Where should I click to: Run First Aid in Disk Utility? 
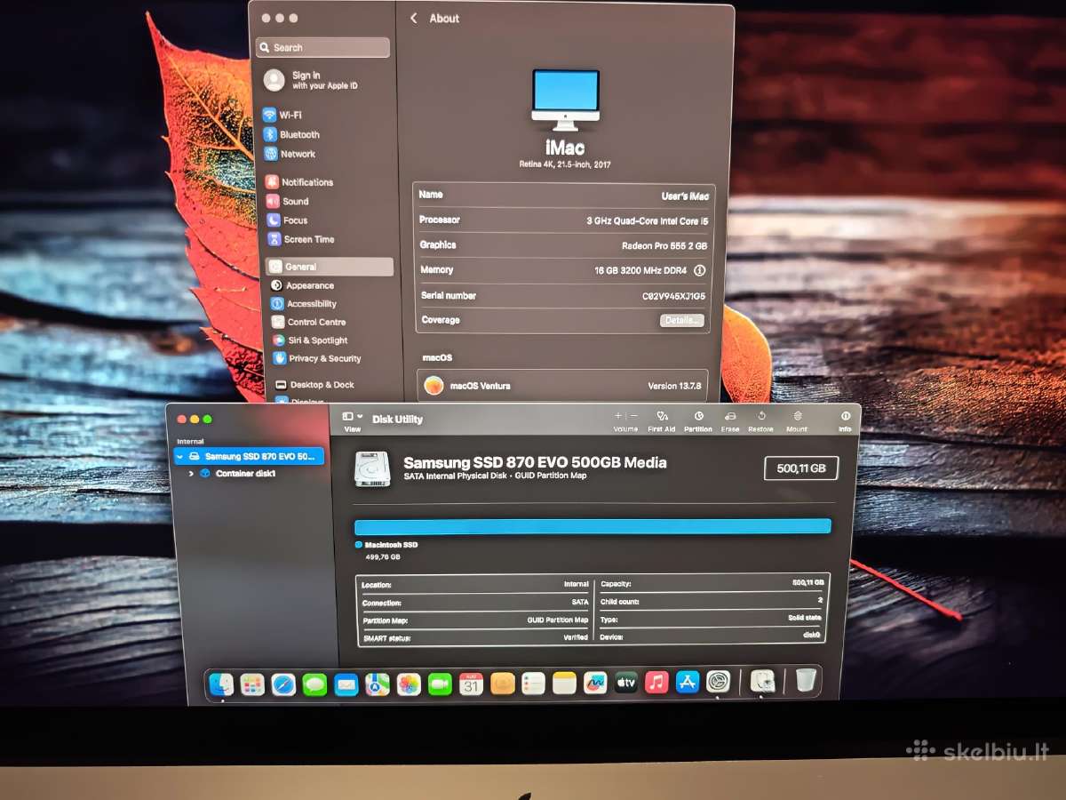(x=662, y=420)
